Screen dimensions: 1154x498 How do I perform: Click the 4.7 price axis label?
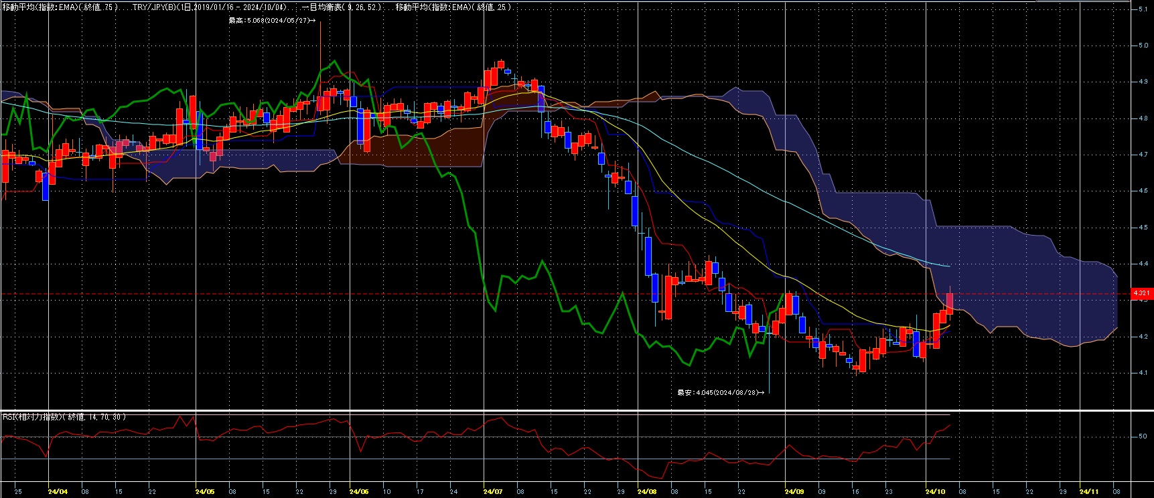[1142, 155]
